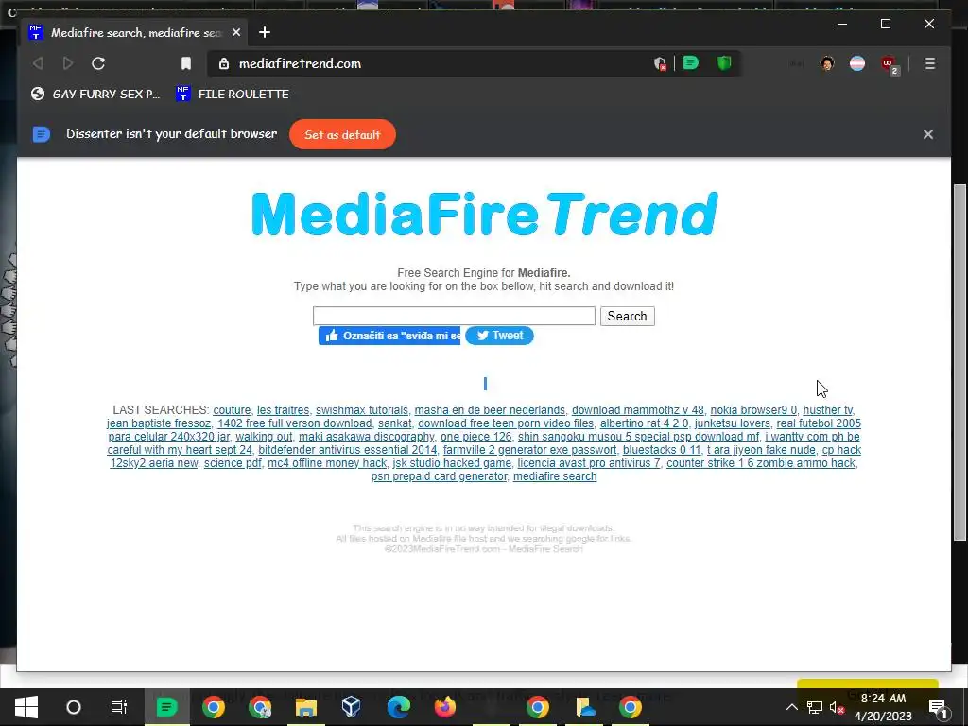The height and width of the screenshot is (726, 968).
Task: Open 'download mammothz v 48' link
Action: click(638, 410)
